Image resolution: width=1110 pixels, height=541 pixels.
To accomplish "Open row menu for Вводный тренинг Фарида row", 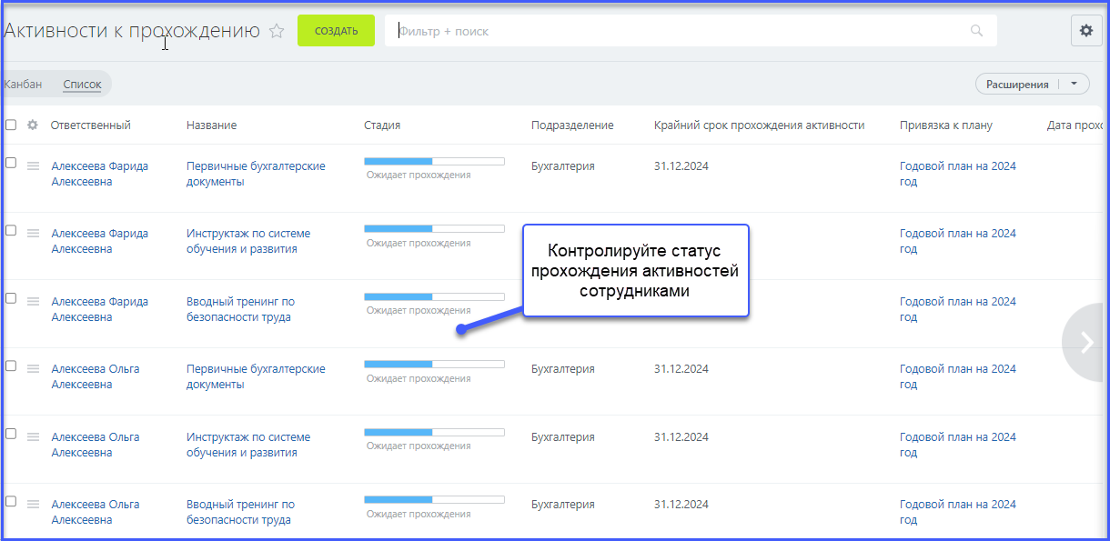I will point(33,302).
